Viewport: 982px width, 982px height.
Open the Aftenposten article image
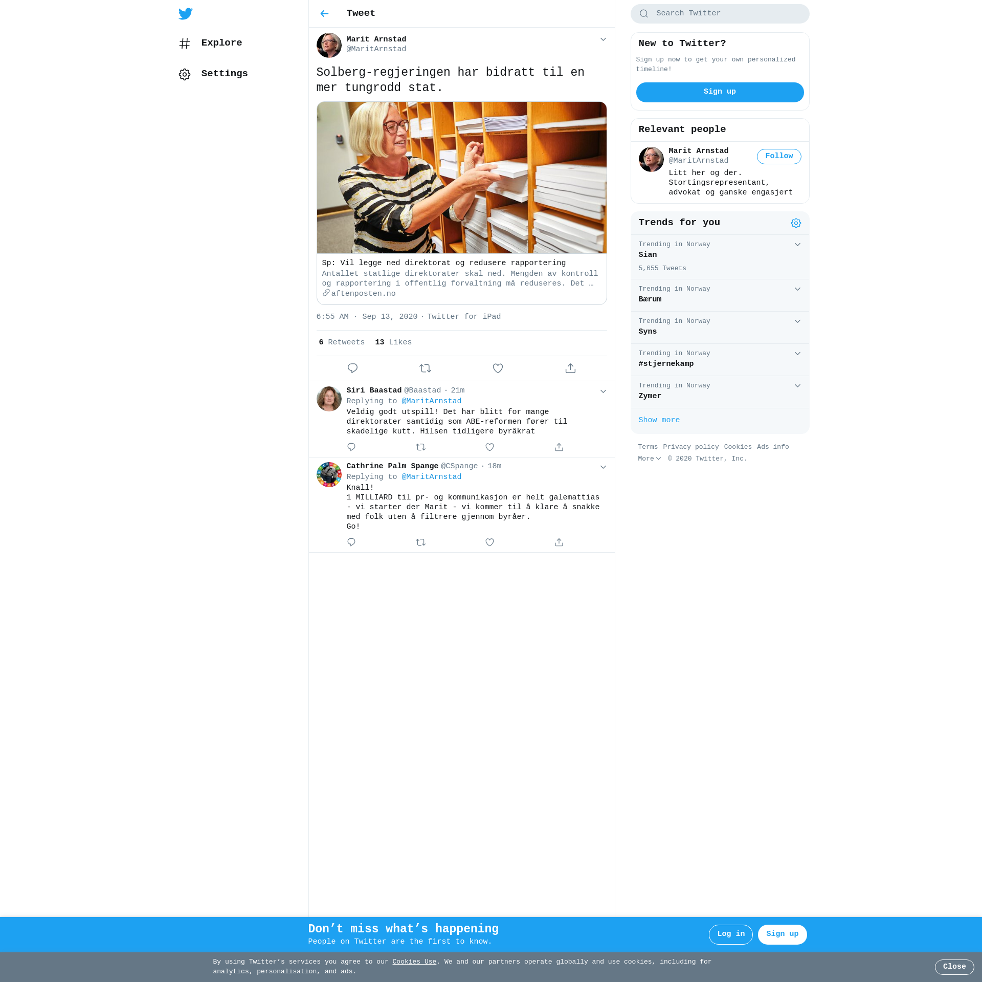click(461, 178)
